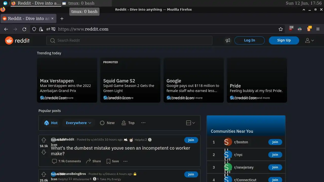Open more options on AskReddit post
324x182 pixels.
125,161
